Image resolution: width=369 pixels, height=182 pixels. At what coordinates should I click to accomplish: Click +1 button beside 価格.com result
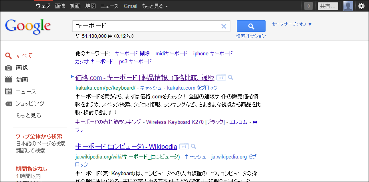[221, 78]
